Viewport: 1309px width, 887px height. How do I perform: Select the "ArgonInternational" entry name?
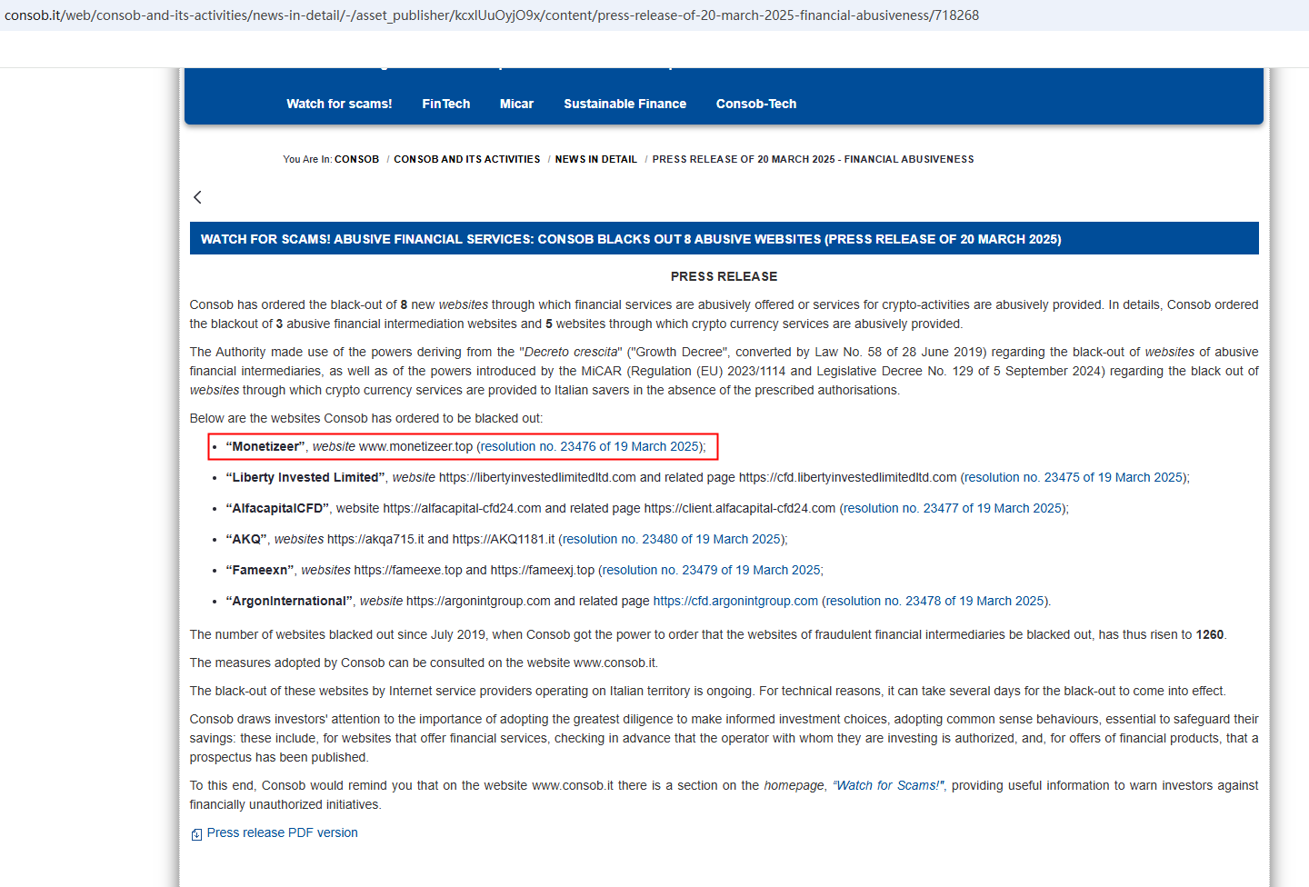(x=289, y=601)
